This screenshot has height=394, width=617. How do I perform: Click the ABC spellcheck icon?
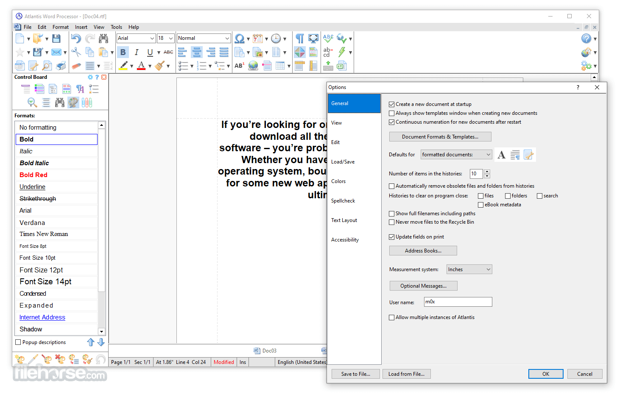328,39
